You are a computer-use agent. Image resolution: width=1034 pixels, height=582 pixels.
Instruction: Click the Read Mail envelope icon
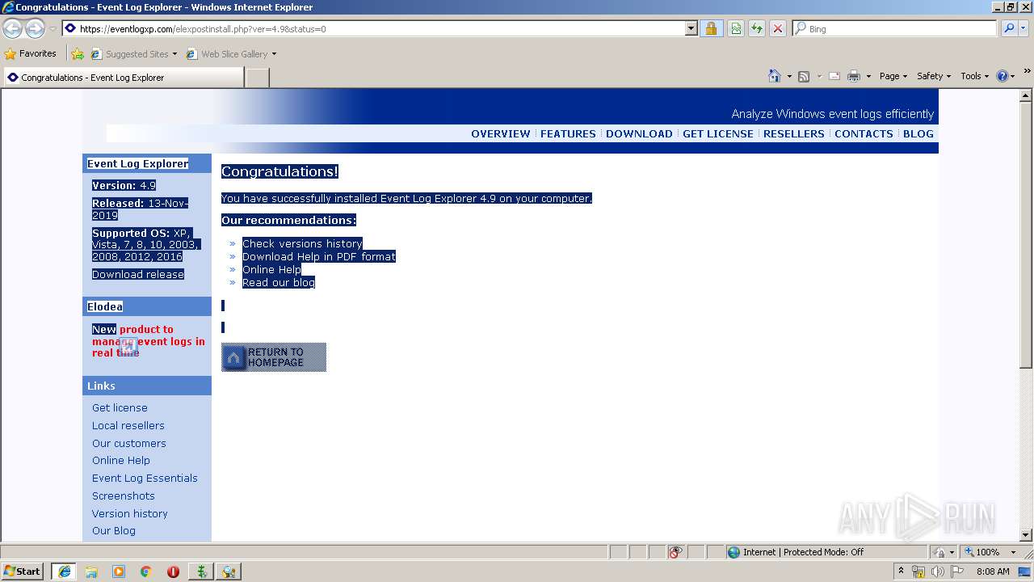[834, 76]
